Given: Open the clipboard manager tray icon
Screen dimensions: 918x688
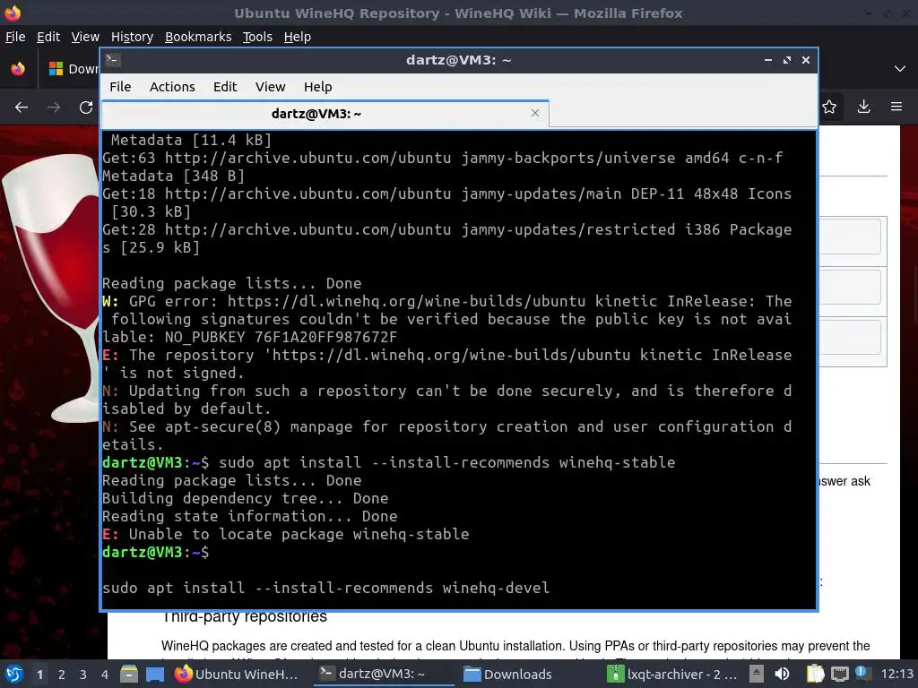Looking at the screenshot, I should 815,674.
